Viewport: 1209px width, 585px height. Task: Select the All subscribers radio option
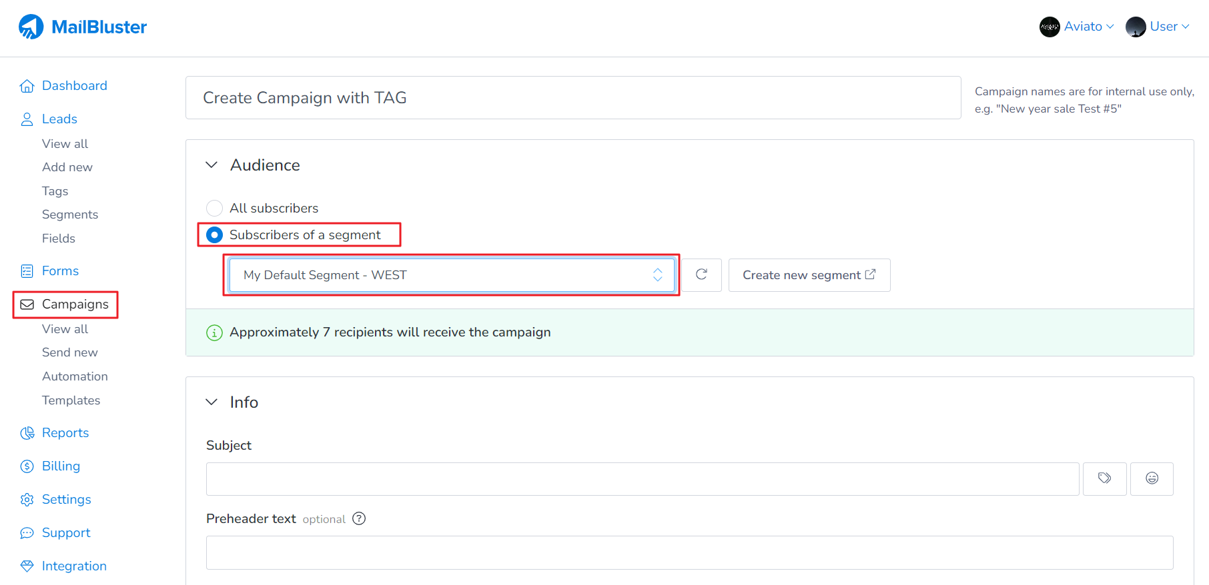click(x=214, y=208)
